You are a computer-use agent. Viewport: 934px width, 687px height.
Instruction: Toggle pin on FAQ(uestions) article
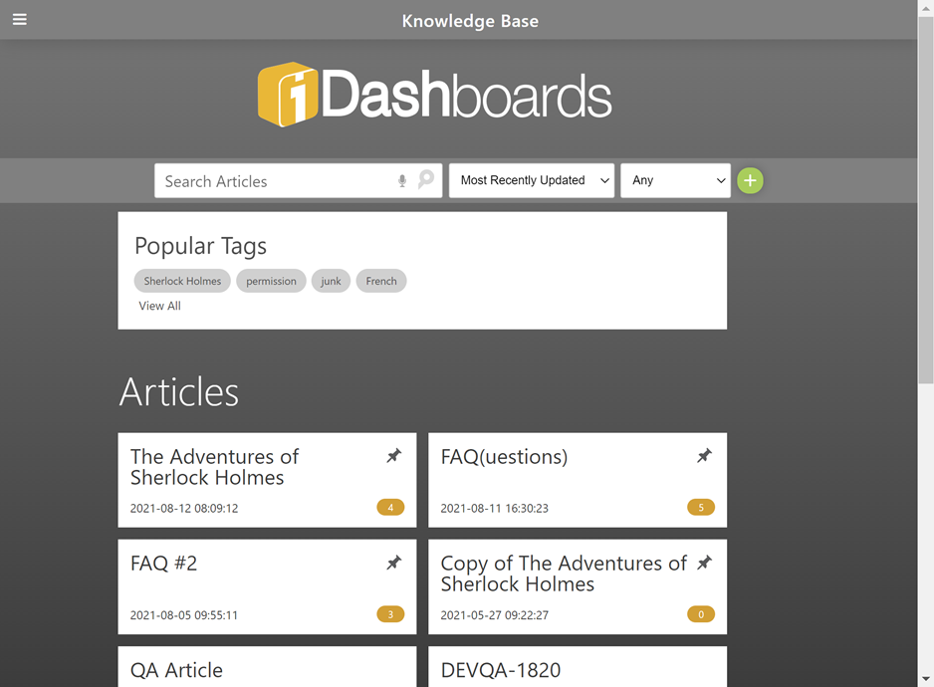pyautogui.click(x=704, y=456)
